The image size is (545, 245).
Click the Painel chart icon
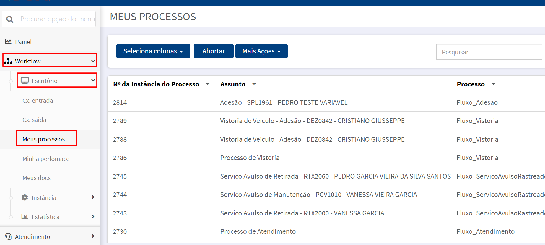click(x=8, y=42)
